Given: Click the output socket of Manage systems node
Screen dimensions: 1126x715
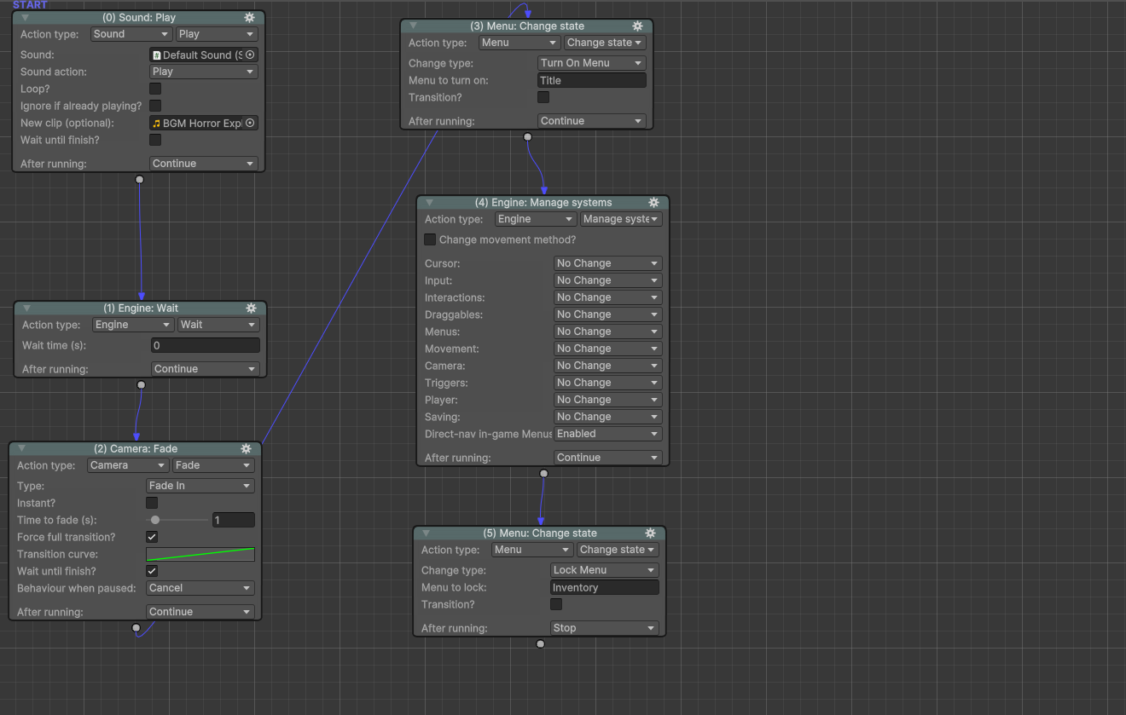Looking at the screenshot, I should click(x=543, y=473).
